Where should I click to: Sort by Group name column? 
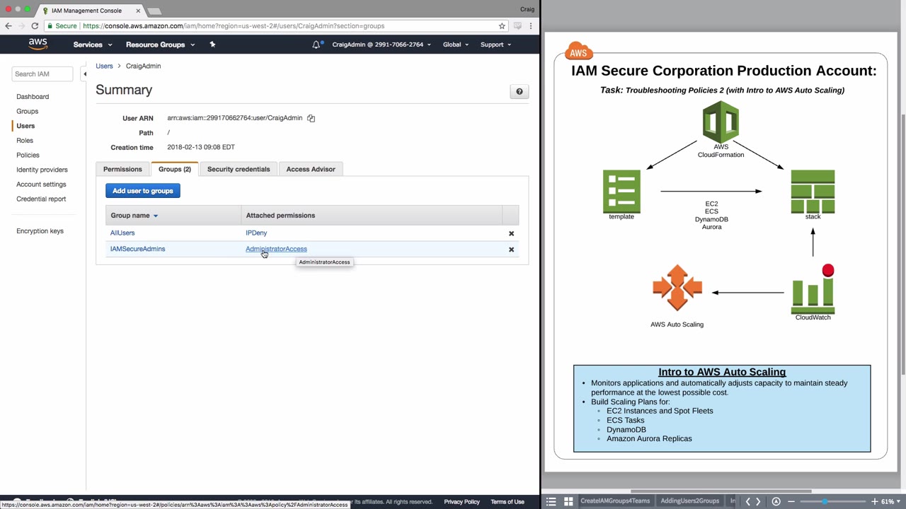click(134, 216)
